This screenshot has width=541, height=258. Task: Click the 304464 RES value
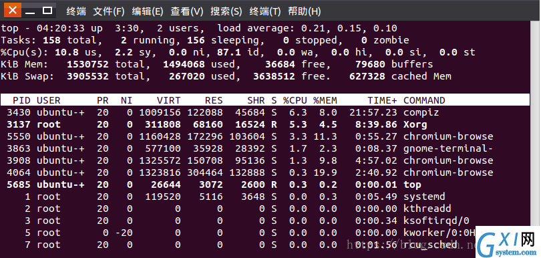click(x=205, y=172)
